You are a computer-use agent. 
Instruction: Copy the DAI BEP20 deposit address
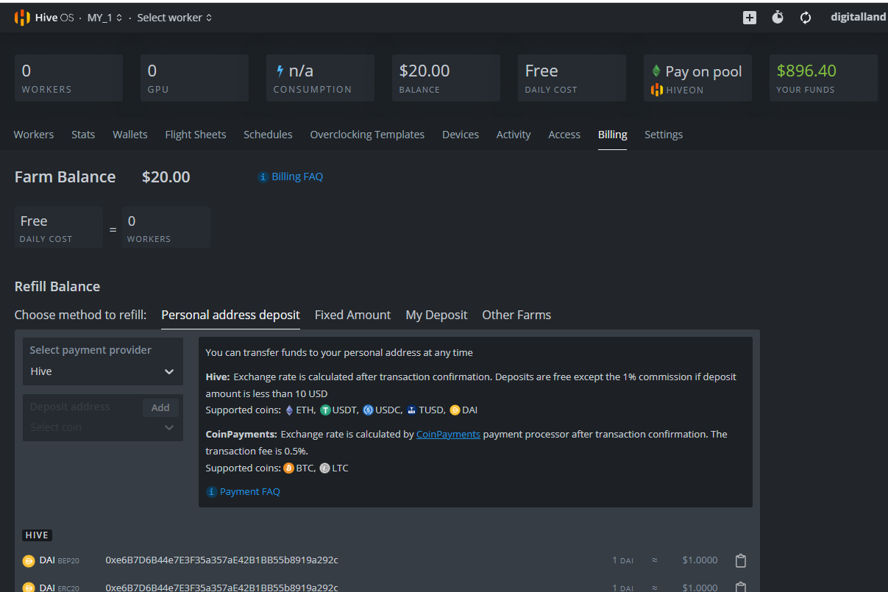tap(741, 560)
